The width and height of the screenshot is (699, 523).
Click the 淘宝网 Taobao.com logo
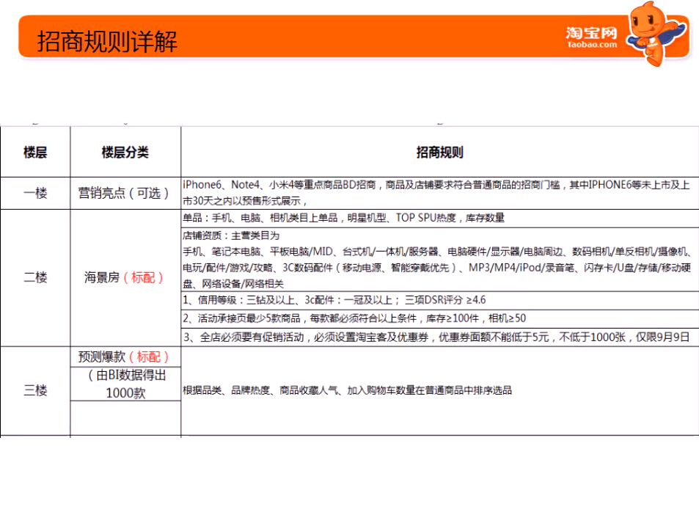[591, 37]
